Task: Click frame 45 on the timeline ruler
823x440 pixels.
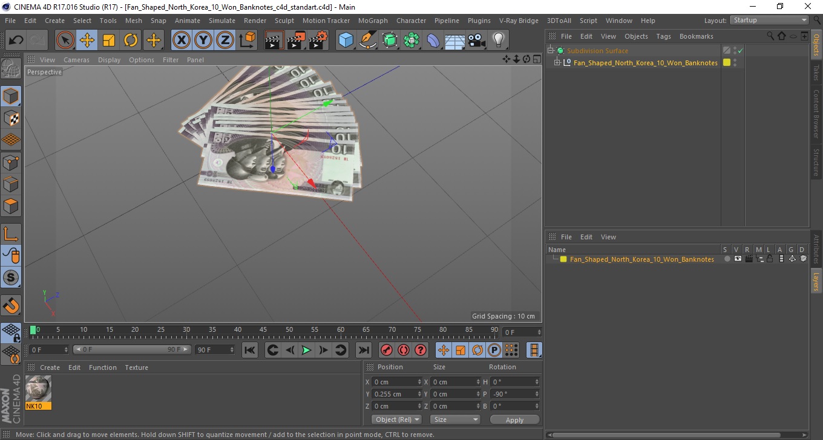Action: point(263,330)
